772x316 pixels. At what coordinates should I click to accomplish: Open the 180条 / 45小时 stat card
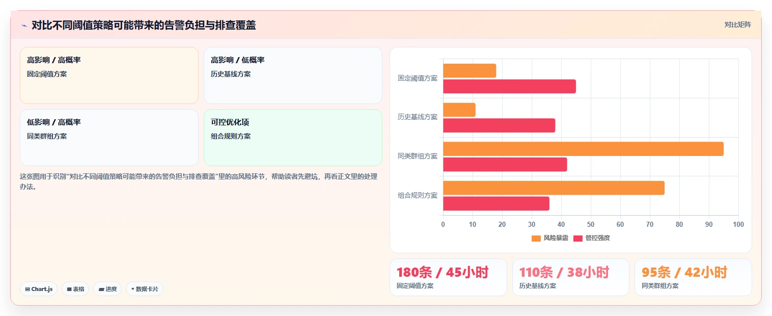click(448, 277)
